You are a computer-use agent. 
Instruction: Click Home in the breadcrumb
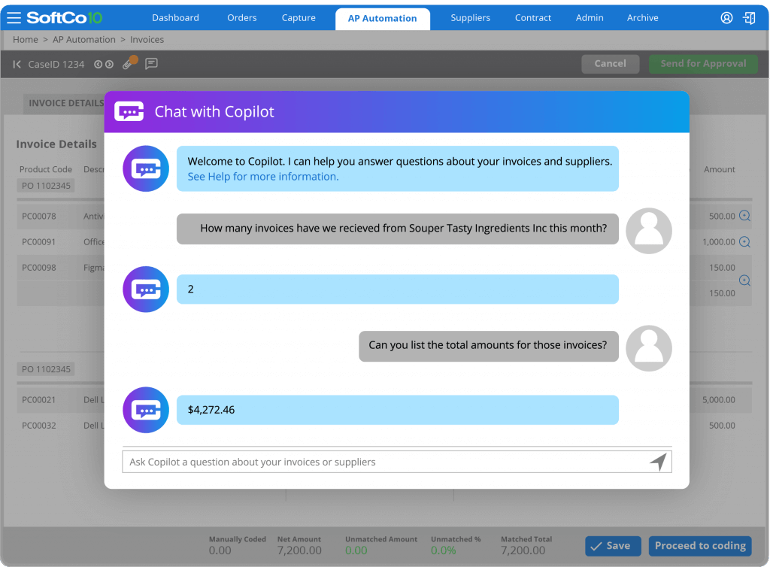click(x=25, y=40)
